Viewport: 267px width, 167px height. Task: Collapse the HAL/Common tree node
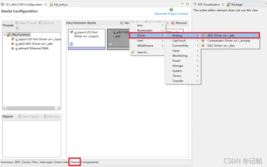[x=5, y=34]
